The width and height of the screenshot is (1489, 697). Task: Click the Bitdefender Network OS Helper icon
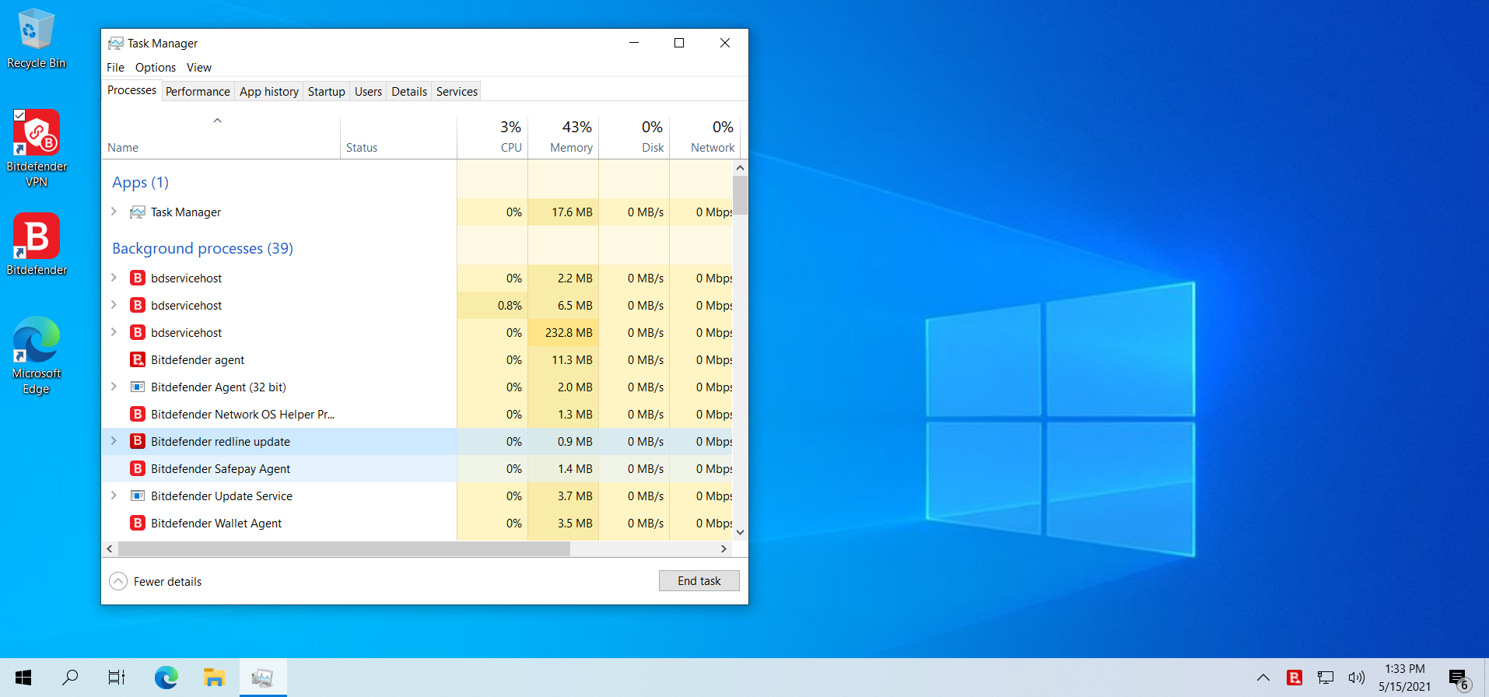pos(138,414)
